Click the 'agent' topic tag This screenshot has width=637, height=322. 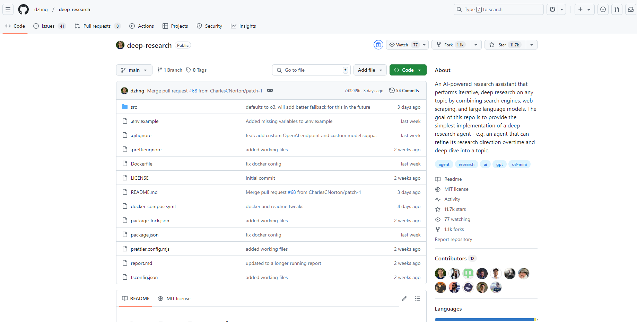coord(444,164)
